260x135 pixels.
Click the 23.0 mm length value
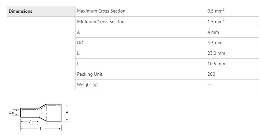coord(216,53)
